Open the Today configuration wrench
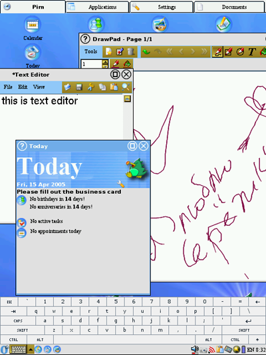Screen dimensions: 266x355 pyautogui.click(x=121, y=184)
